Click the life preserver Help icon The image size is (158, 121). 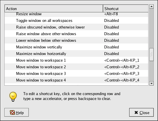coord(12,112)
